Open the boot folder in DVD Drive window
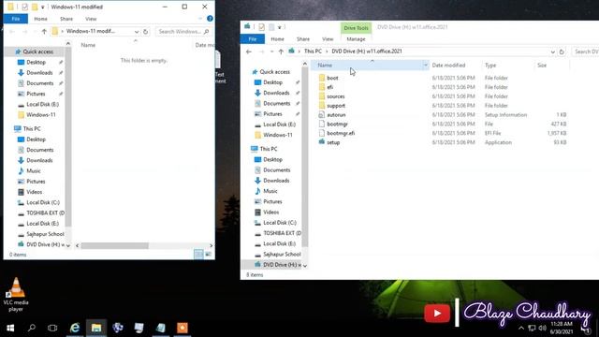599x337 pixels. click(x=329, y=78)
